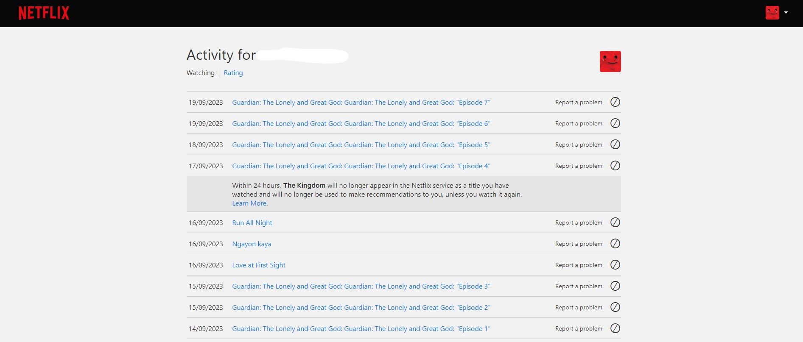Screen dimensions: 803x342
Task: Open the Ngayon kaya title link
Action: 252,244
